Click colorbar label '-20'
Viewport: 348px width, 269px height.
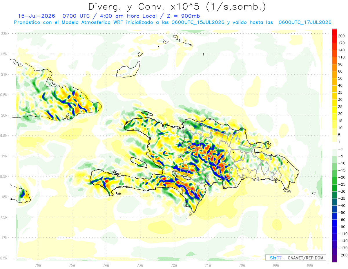point(342,177)
